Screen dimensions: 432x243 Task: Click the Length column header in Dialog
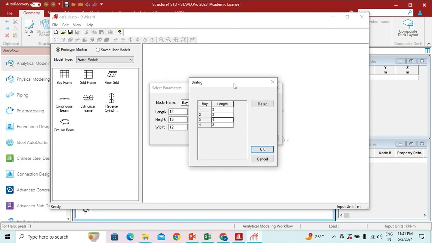(x=222, y=104)
